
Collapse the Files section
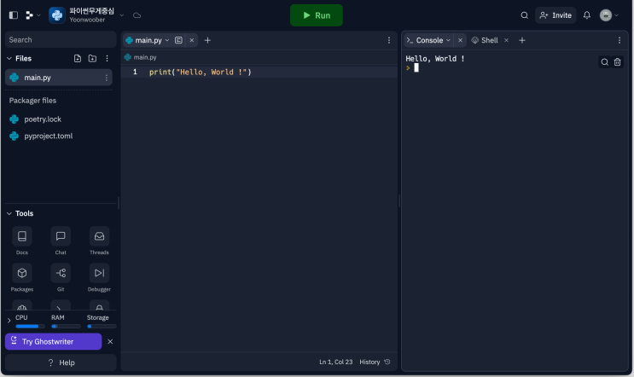click(9, 58)
